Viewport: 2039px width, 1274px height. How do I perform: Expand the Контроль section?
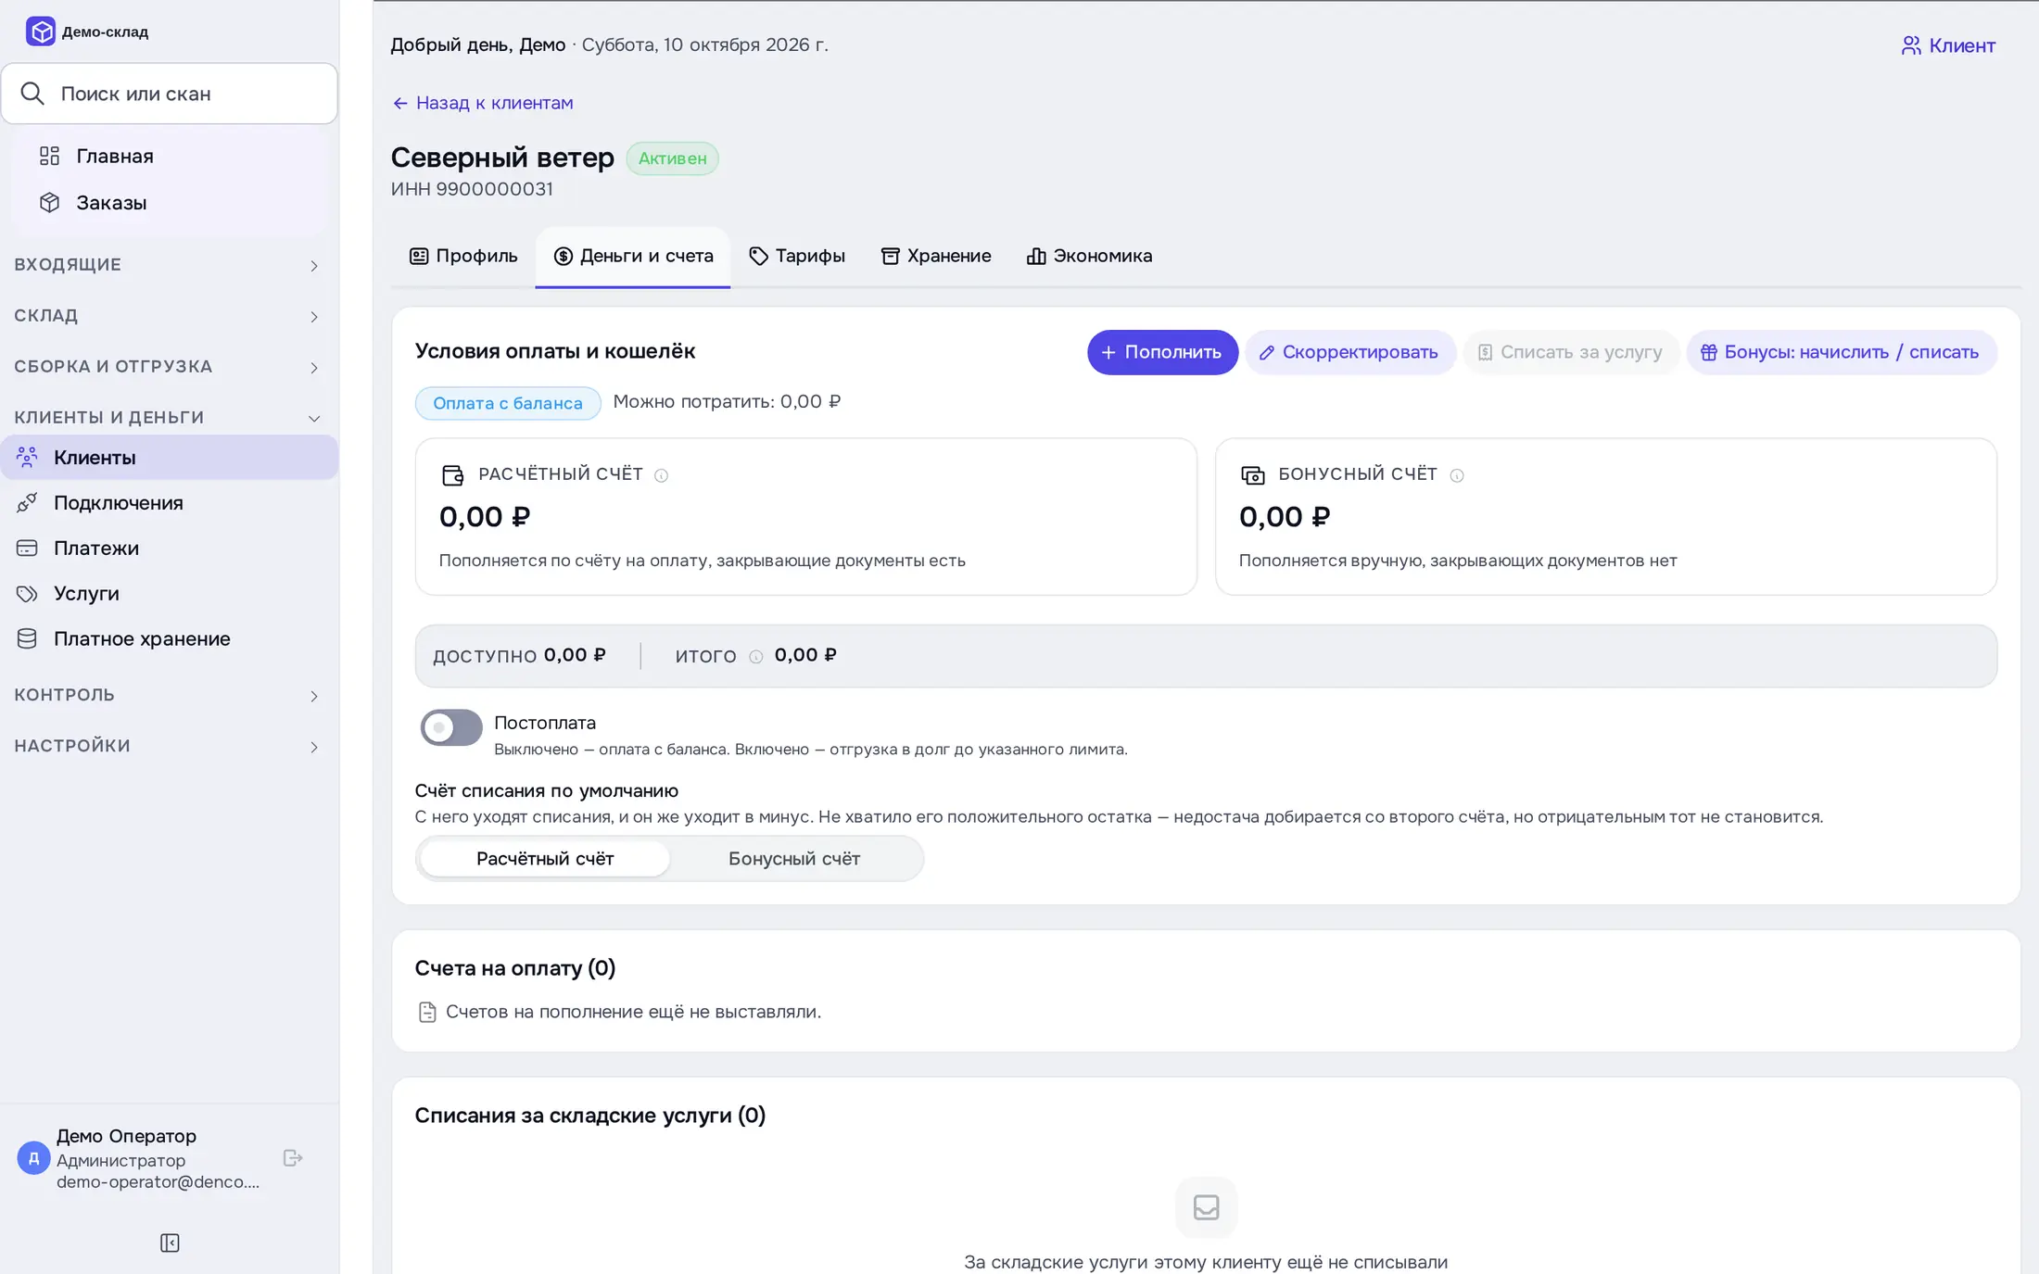169,695
